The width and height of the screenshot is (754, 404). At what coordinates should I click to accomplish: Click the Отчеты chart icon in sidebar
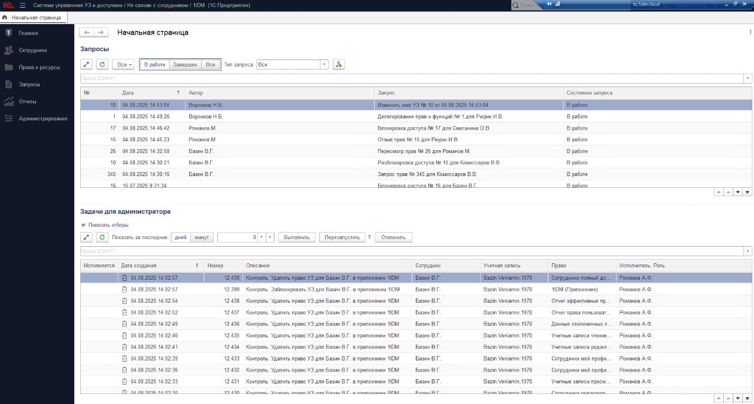pos(9,101)
